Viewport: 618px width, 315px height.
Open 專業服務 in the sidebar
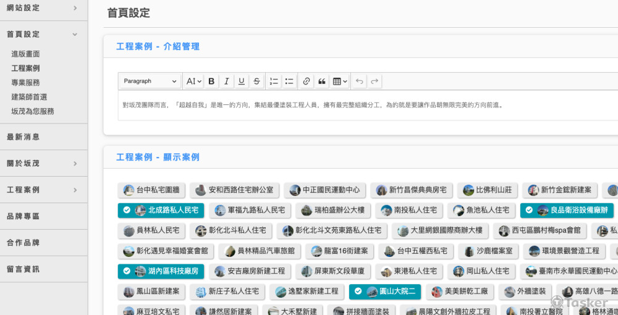25,83
